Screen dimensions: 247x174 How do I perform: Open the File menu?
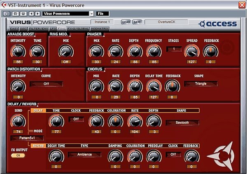[x=103, y=14]
